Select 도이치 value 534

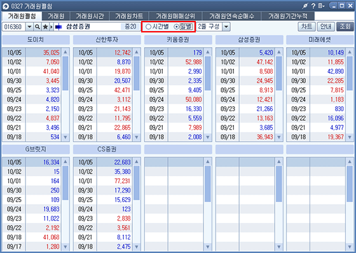[x=55, y=137]
